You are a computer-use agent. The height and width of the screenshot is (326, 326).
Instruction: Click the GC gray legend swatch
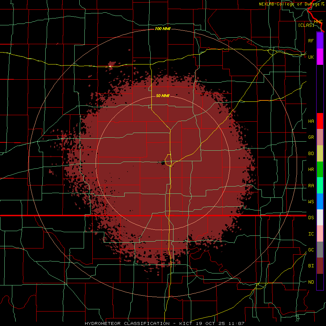click(x=320, y=250)
